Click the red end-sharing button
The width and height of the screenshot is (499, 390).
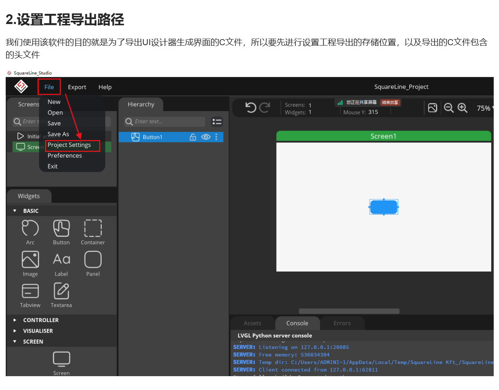click(390, 102)
